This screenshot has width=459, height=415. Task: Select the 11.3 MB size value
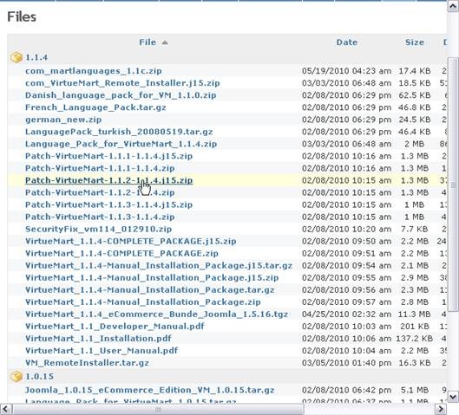click(x=414, y=314)
